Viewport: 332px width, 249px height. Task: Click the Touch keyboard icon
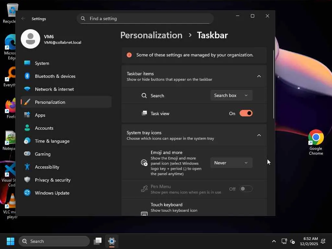click(x=144, y=213)
